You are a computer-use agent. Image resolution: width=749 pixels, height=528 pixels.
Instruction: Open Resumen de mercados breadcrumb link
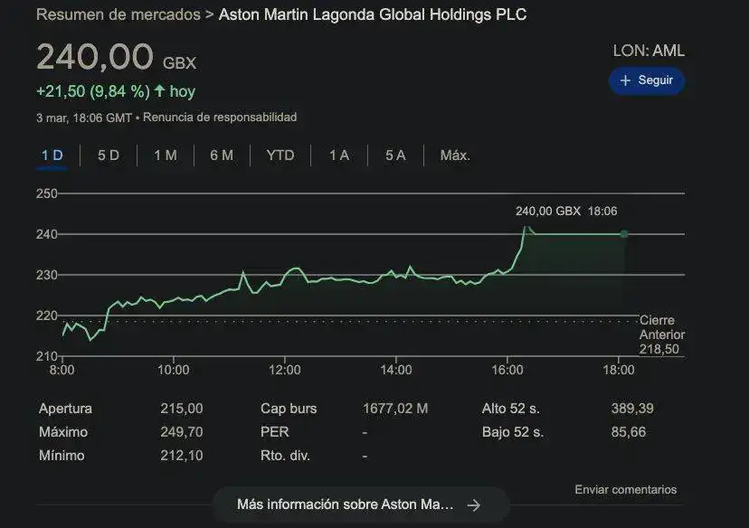pyautogui.click(x=119, y=14)
